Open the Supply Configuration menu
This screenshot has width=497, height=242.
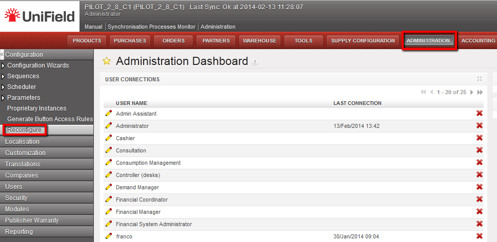click(363, 41)
